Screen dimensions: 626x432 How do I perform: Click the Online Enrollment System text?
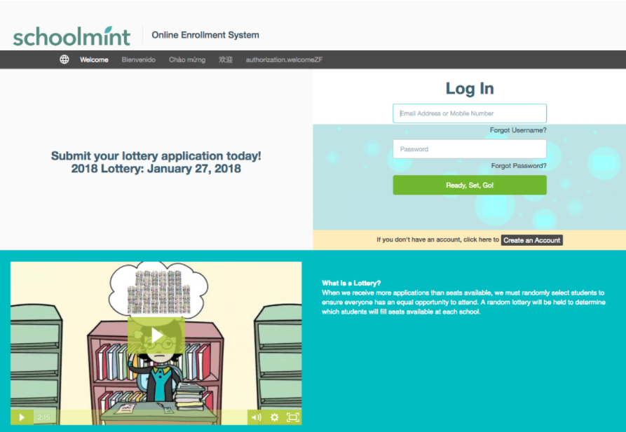click(x=205, y=35)
